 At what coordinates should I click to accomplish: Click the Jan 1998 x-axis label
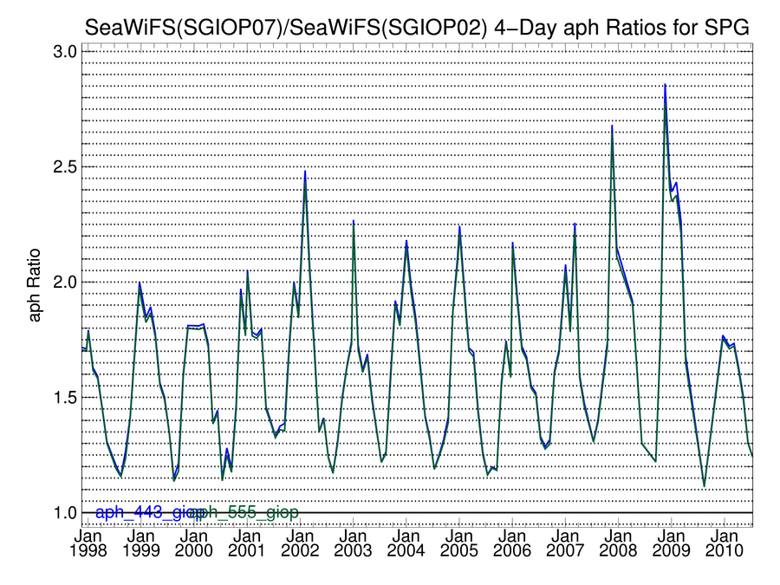pos(88,543)
